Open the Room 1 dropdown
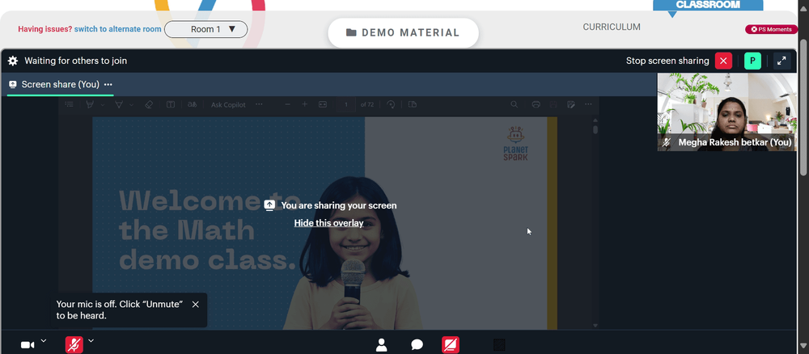809x354 pixels. [205, 29]
